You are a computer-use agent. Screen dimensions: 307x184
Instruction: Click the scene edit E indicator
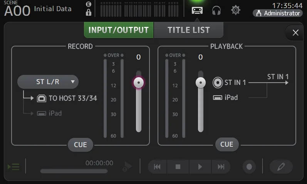89,4
